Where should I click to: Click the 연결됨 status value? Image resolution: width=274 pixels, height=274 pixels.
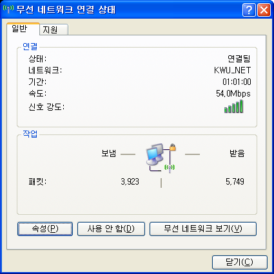tap(239, 59)
